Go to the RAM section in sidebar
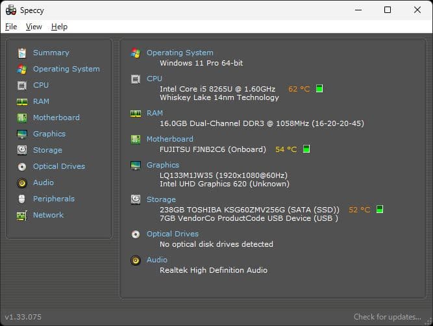Image resolution: width=433 pixels, height=326 pixels. coord(41,101)
